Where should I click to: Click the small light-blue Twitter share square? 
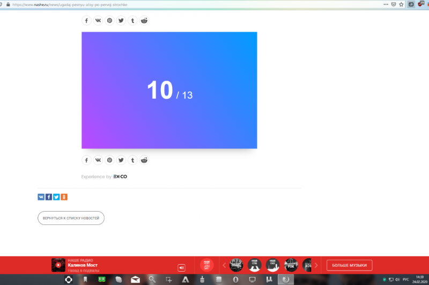pos(56,197)
